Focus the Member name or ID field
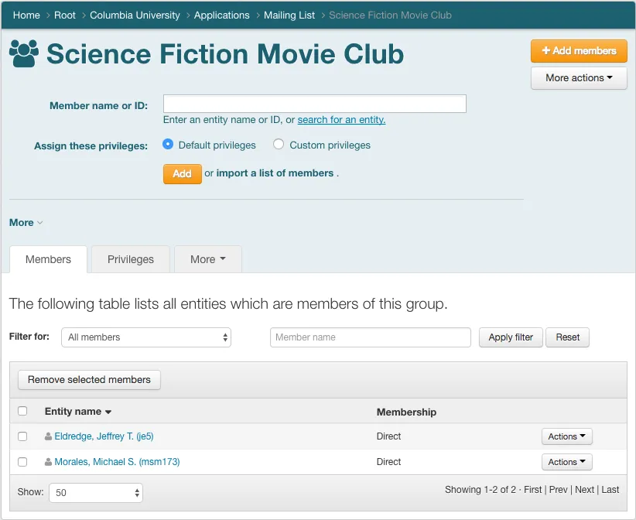 315,104
